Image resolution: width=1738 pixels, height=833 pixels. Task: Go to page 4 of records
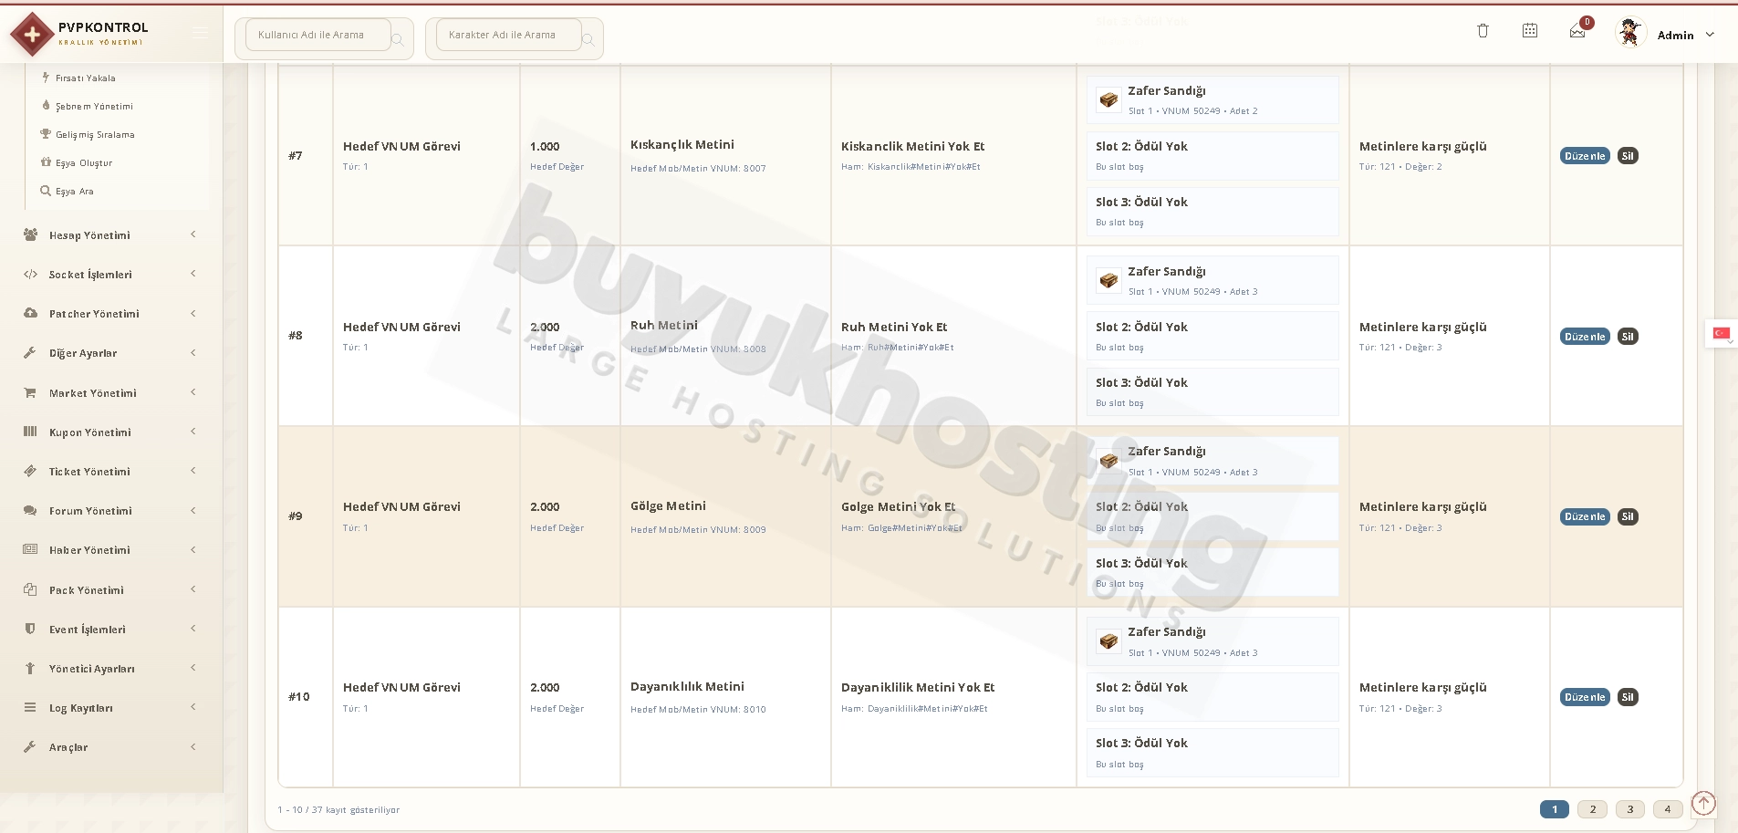coord(1668,809)
